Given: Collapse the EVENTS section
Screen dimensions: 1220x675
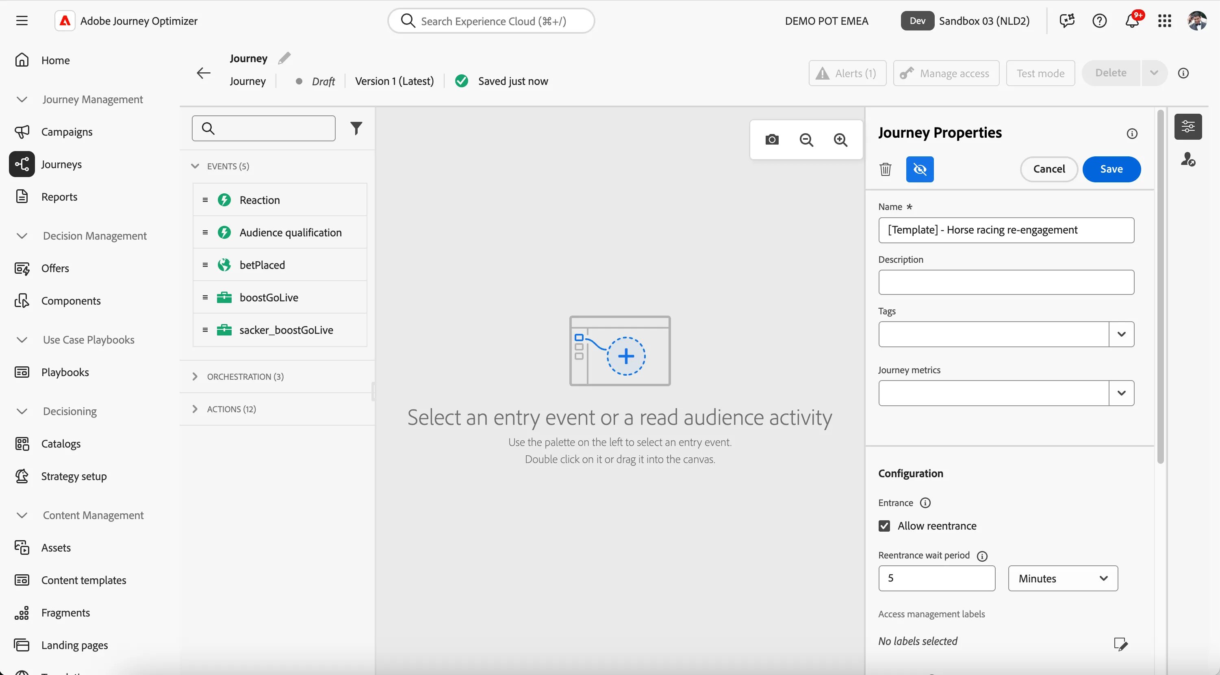Looking at the screenshot, I should (195, 166).
